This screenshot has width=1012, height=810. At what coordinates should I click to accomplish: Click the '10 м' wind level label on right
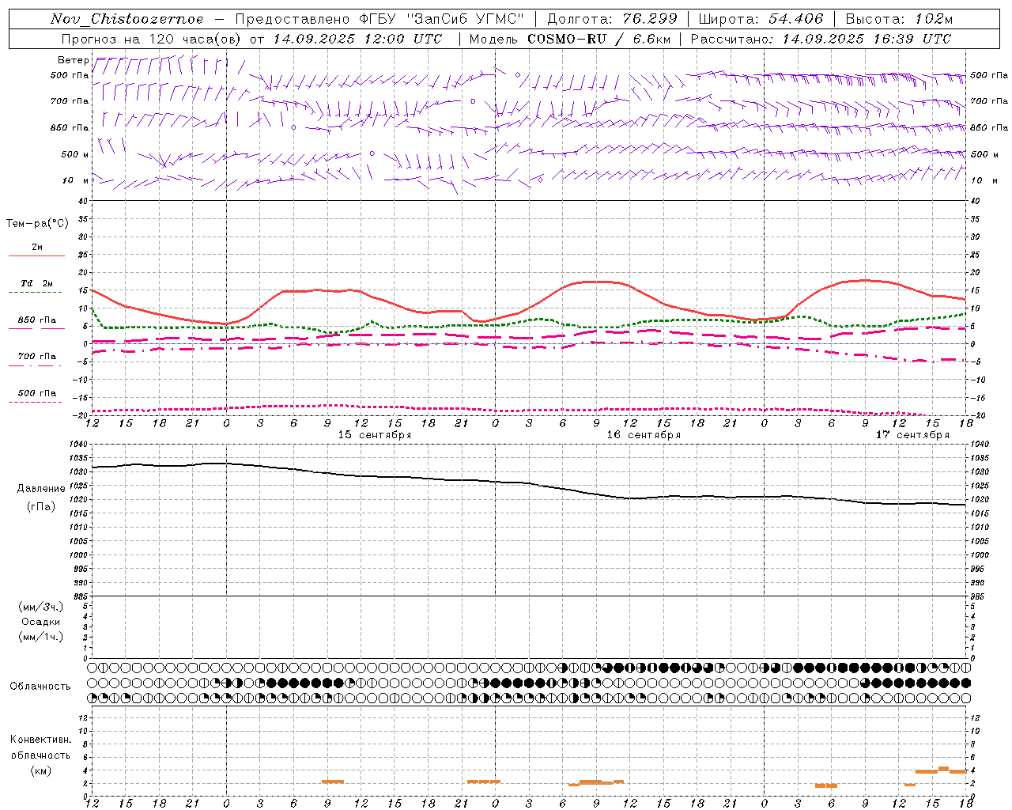coord(984,180)
